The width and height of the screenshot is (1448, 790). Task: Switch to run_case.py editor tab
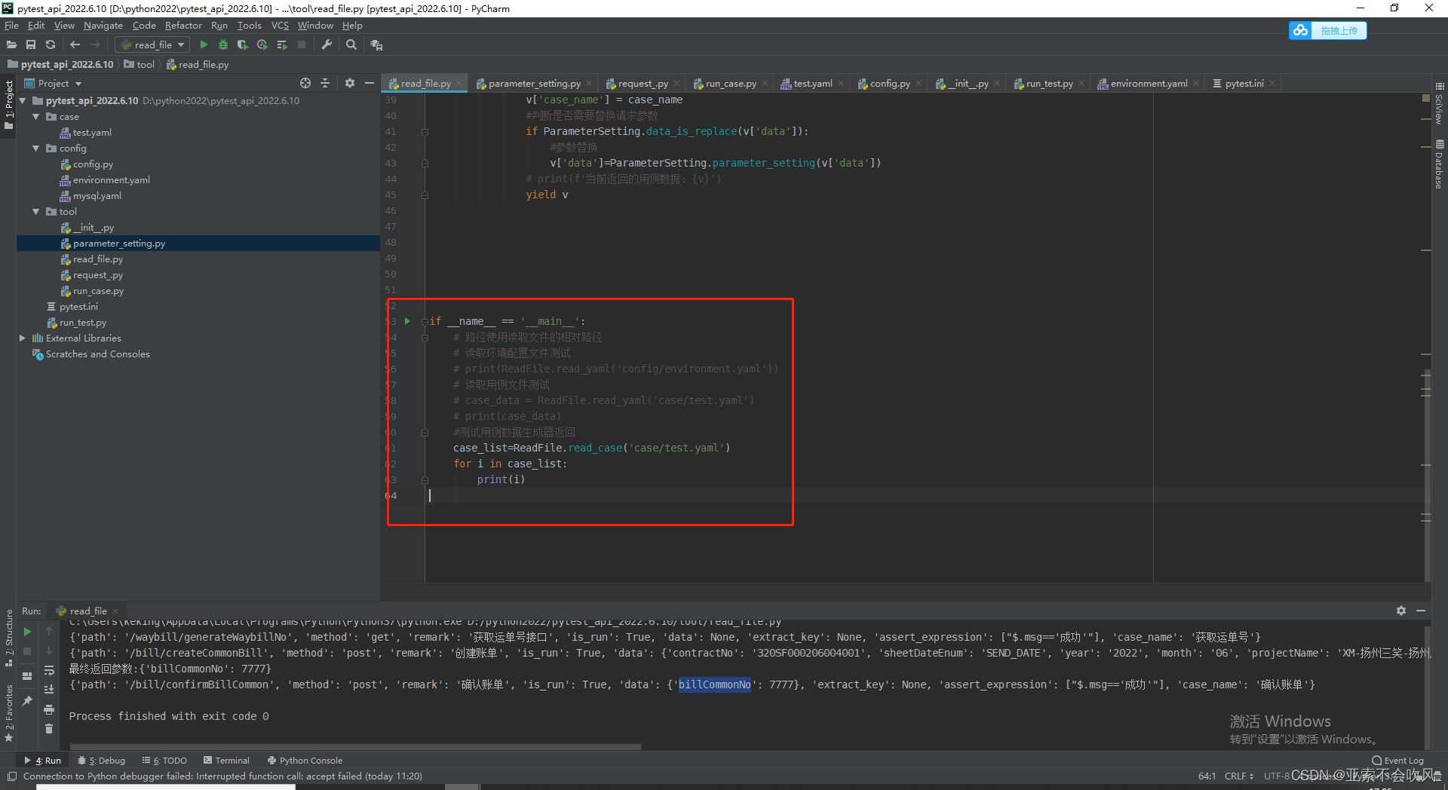[731, 84]
